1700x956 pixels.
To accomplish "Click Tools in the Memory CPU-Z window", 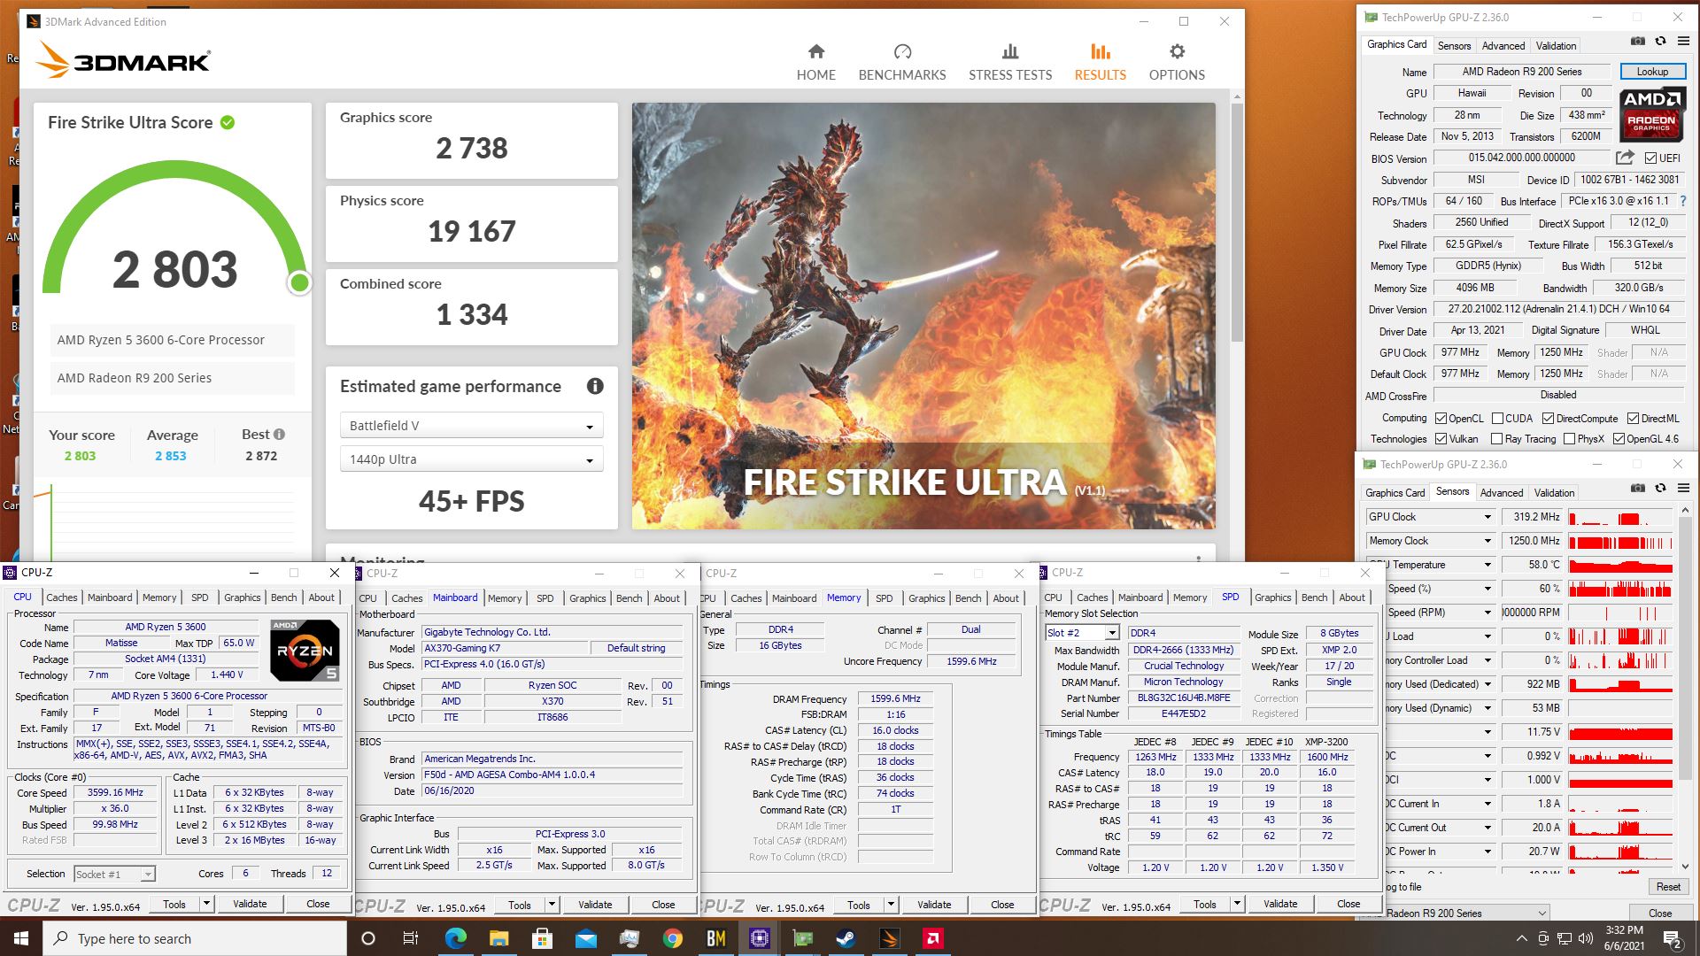I will (859, 905).
